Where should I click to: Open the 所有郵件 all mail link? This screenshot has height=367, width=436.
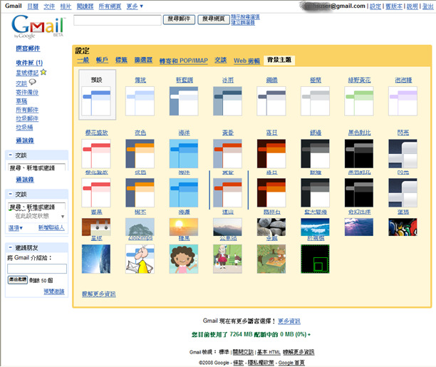tap(27, 110)
